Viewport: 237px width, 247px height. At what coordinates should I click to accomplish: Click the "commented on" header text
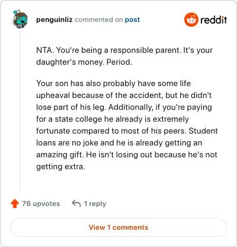tap(99, 20)
